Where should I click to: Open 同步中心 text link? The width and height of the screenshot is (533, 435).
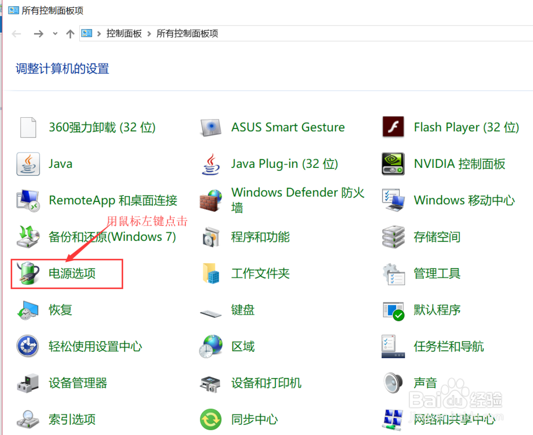coord(255,420)
